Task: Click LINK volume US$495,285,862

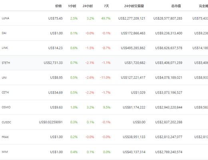Action: click(133, 48)
